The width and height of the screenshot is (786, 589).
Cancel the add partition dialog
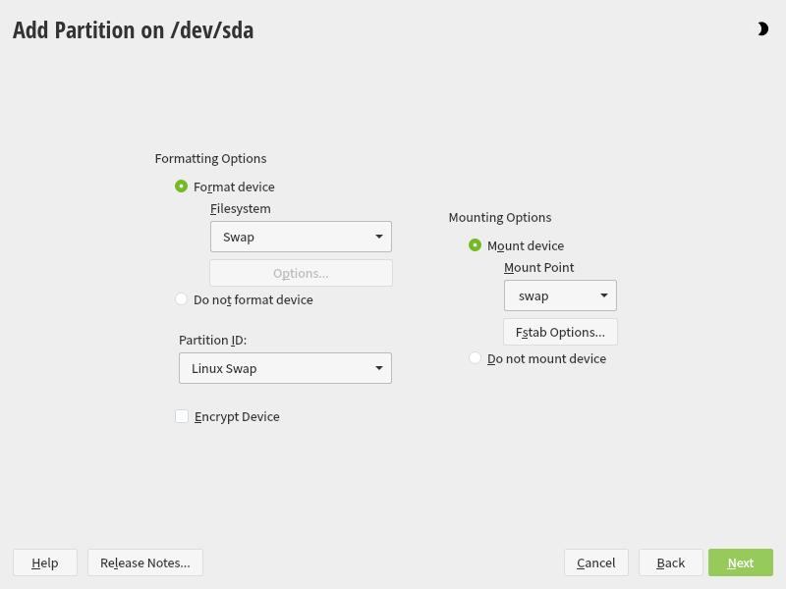point(596,562)
